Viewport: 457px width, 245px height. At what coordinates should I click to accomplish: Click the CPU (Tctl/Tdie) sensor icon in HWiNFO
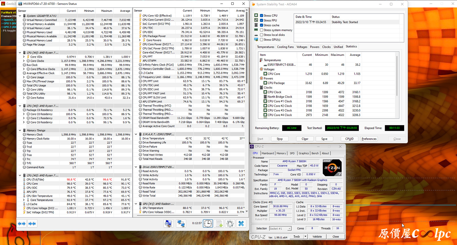coord(24,180)
